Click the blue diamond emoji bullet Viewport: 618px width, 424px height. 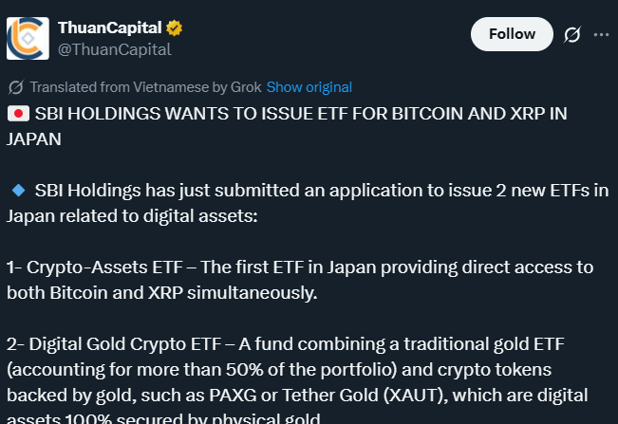[x=18, y=191]
